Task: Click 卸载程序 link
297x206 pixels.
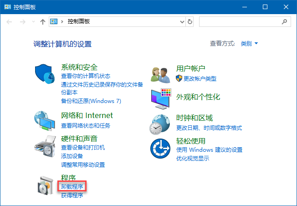Action: click(72, 186)
